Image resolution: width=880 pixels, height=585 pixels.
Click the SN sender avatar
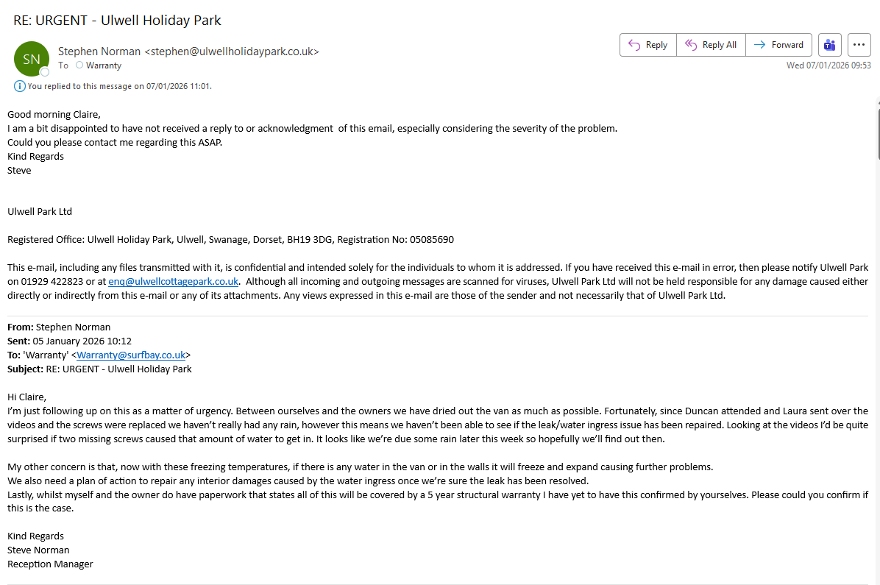[32, 59]
